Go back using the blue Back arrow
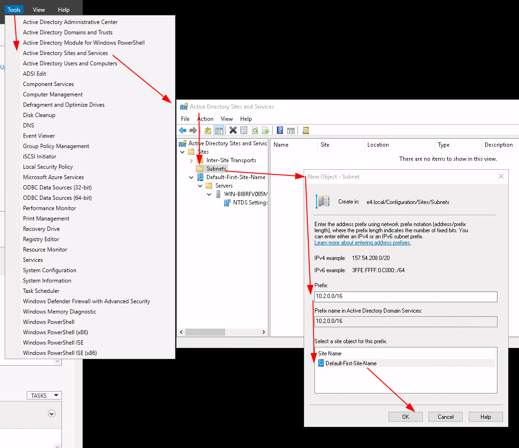The height and width of the screenshot is (448, 519). (x=183, y=131)
